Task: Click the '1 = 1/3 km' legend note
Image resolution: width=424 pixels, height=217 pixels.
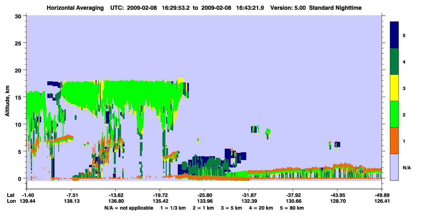Action: [x=173, y=208]
